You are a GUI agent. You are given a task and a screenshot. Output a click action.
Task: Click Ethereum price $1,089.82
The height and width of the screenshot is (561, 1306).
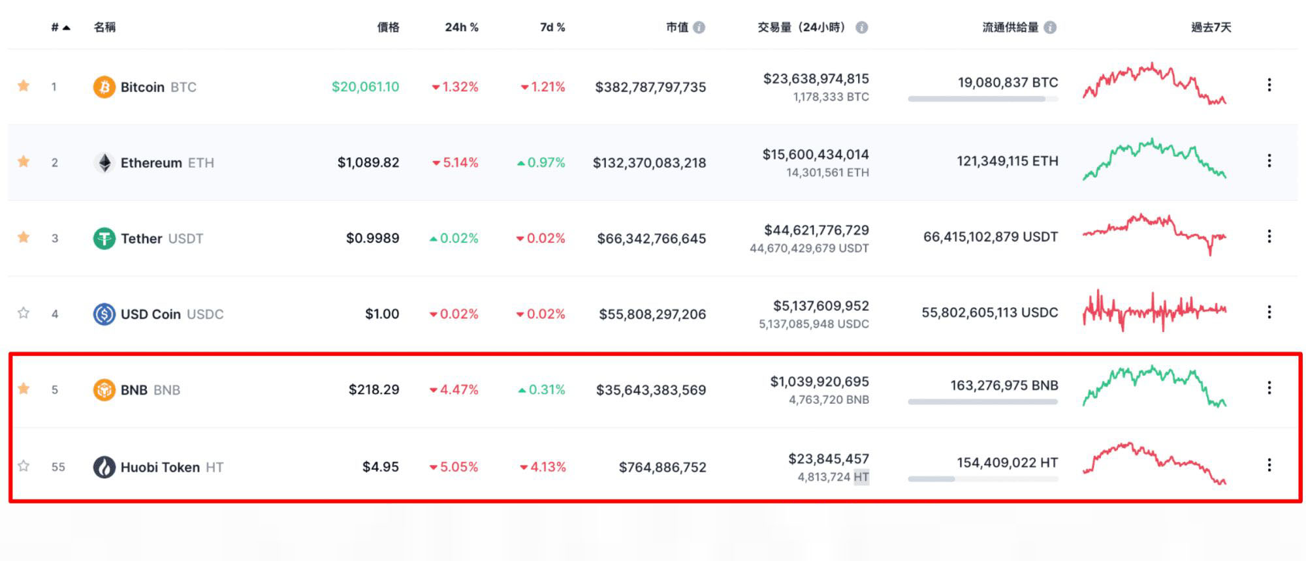point(368,162)
